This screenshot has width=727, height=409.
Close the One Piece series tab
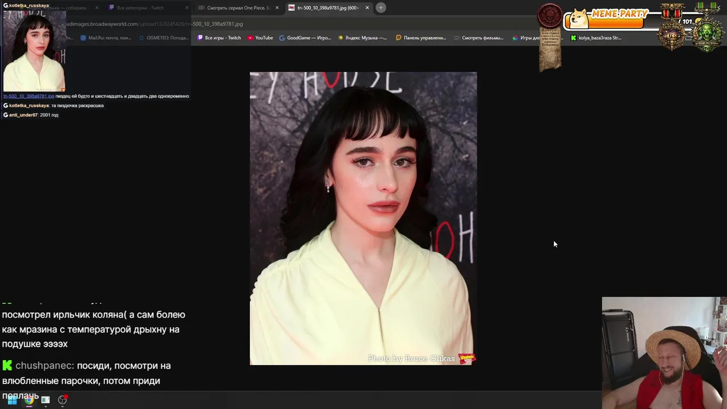click(277, 7)
